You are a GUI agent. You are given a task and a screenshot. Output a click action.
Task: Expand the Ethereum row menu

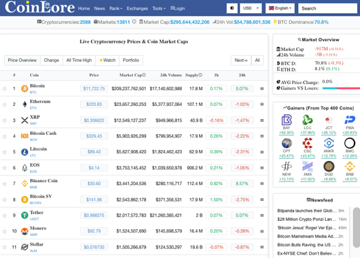coord(262,105)
